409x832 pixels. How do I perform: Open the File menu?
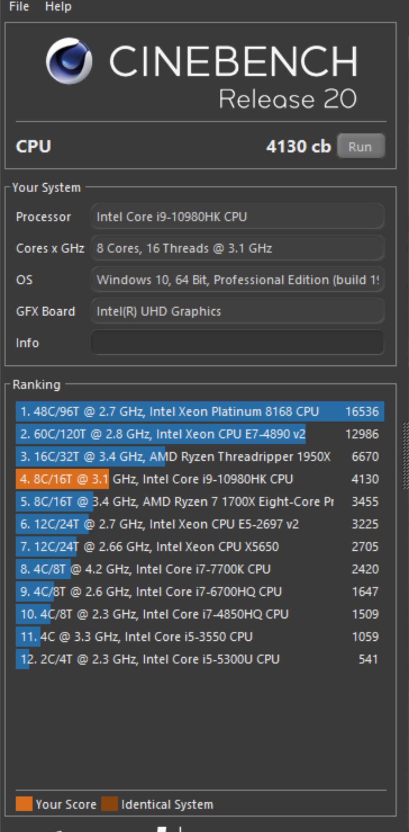pos(19,6)
